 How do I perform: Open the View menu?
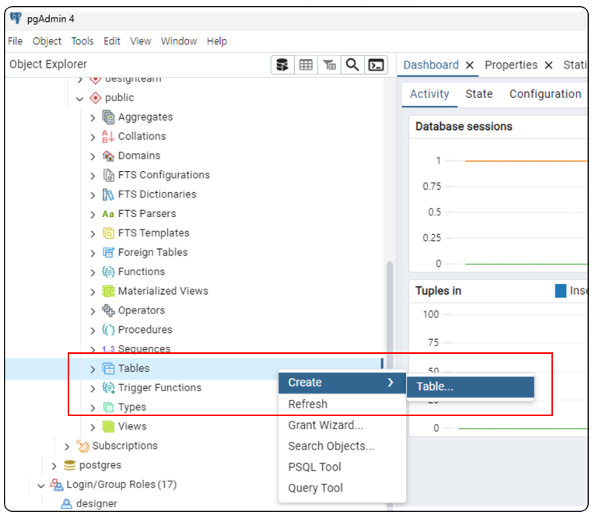141,41
